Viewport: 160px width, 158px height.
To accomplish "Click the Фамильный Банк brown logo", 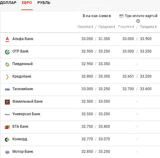I will [x=7, y=102].
